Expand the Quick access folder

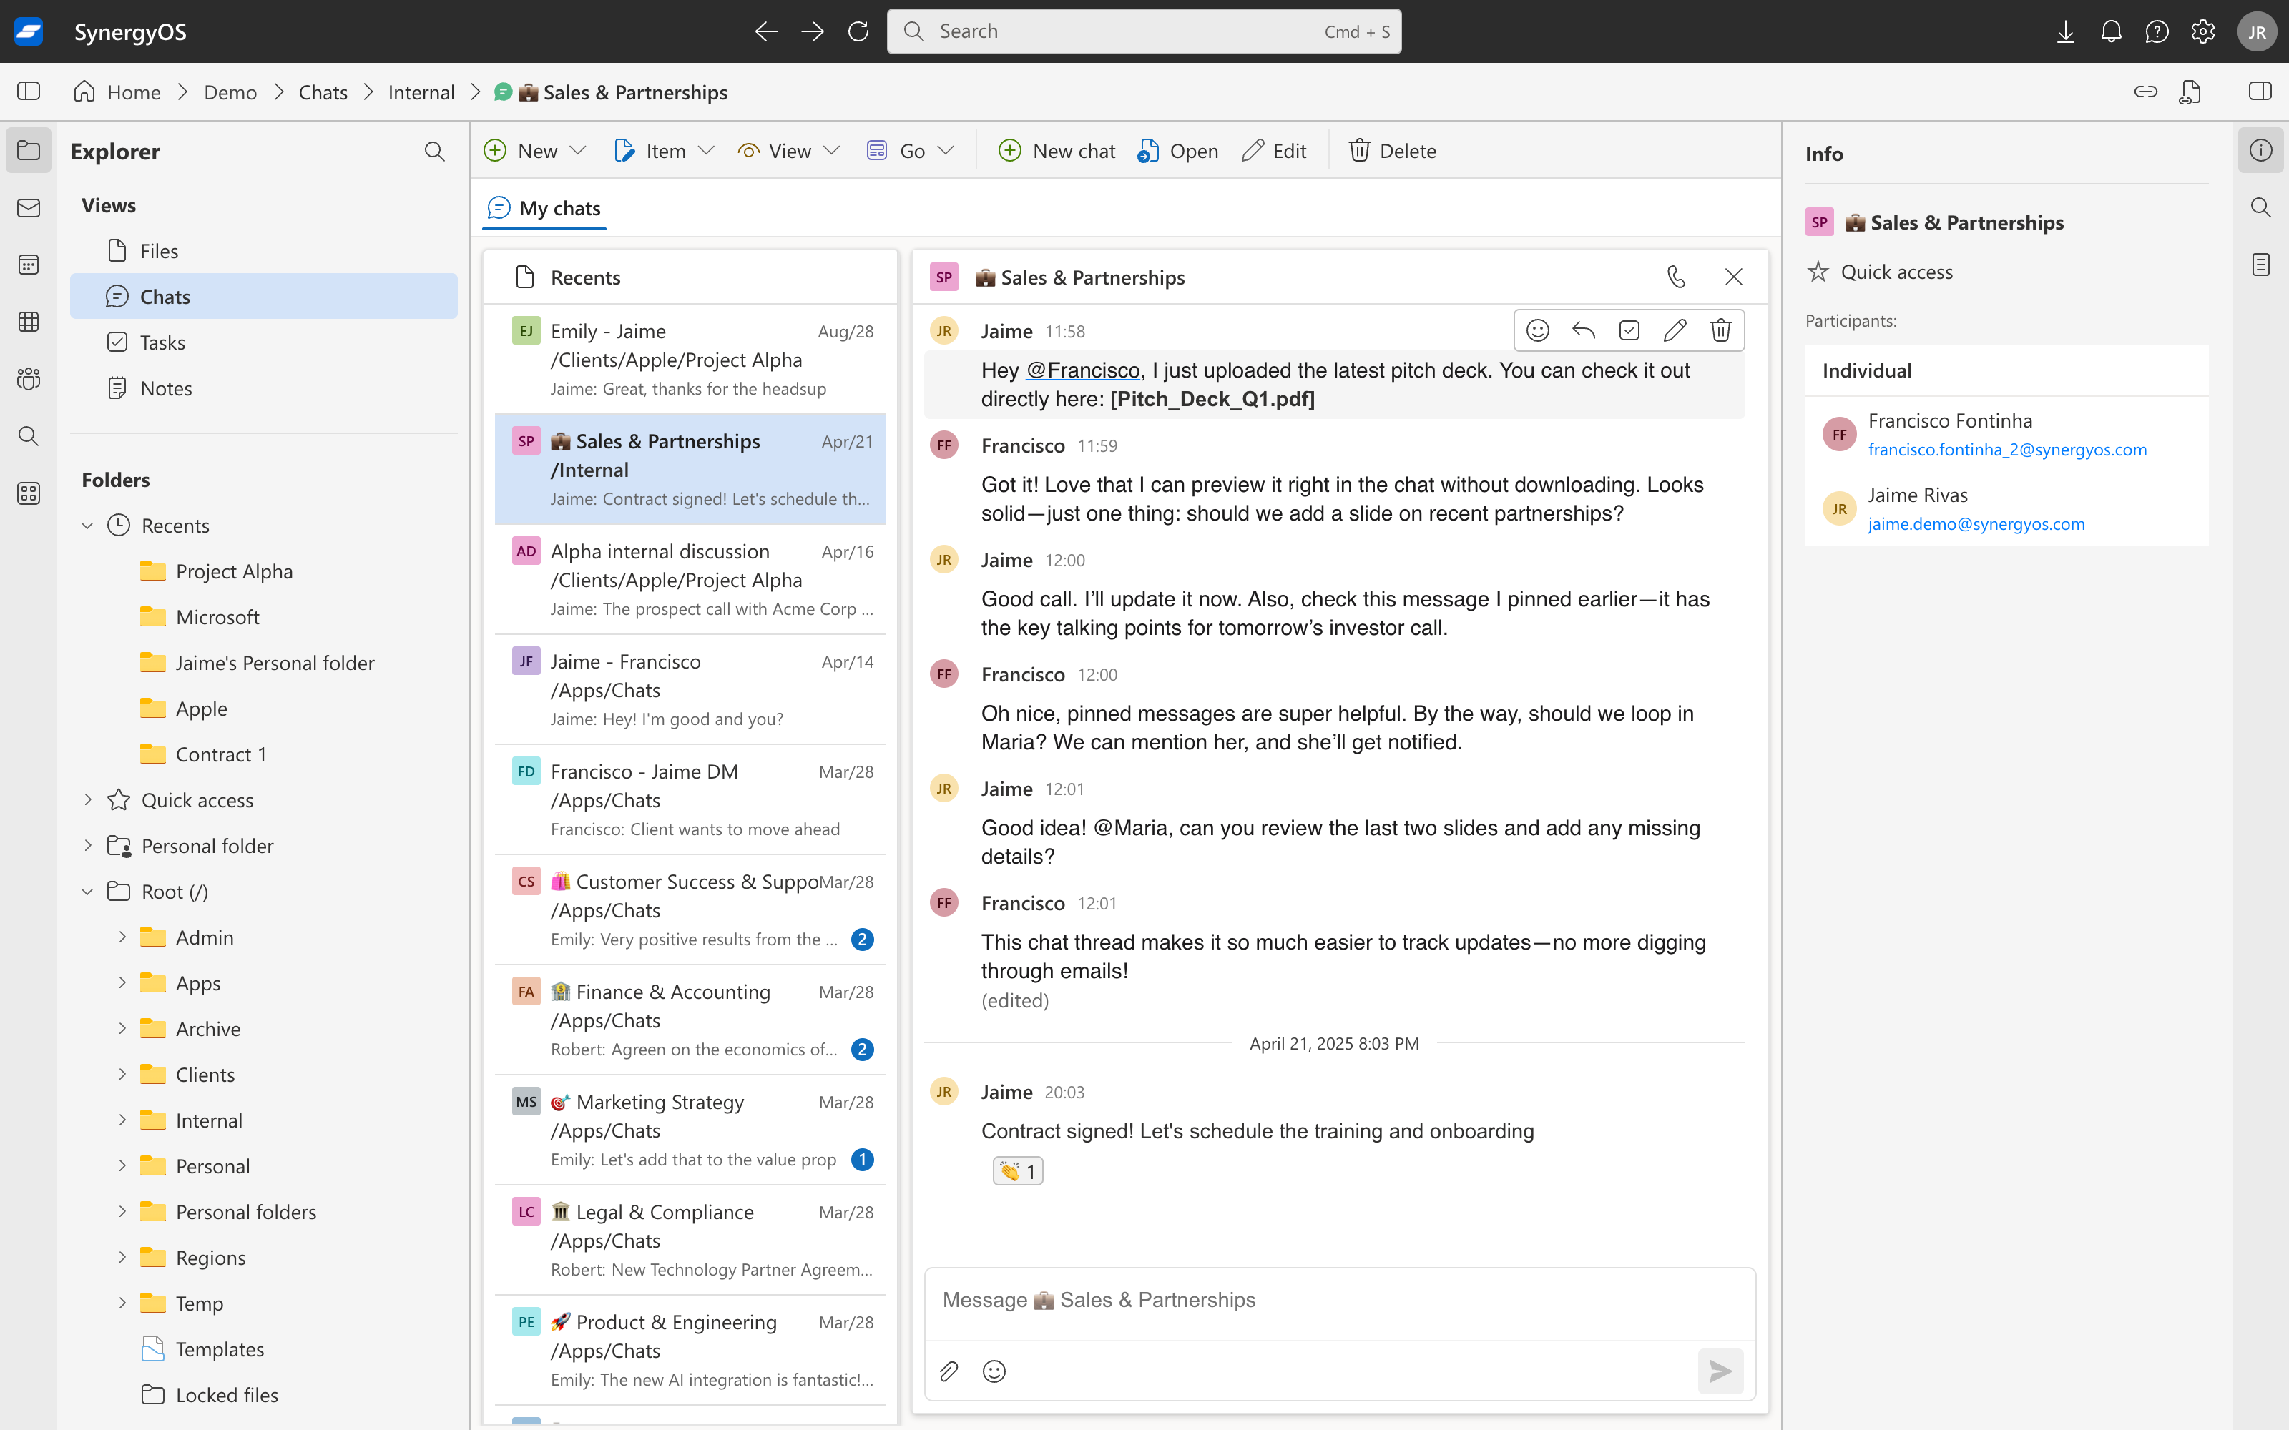coord(87,800)
